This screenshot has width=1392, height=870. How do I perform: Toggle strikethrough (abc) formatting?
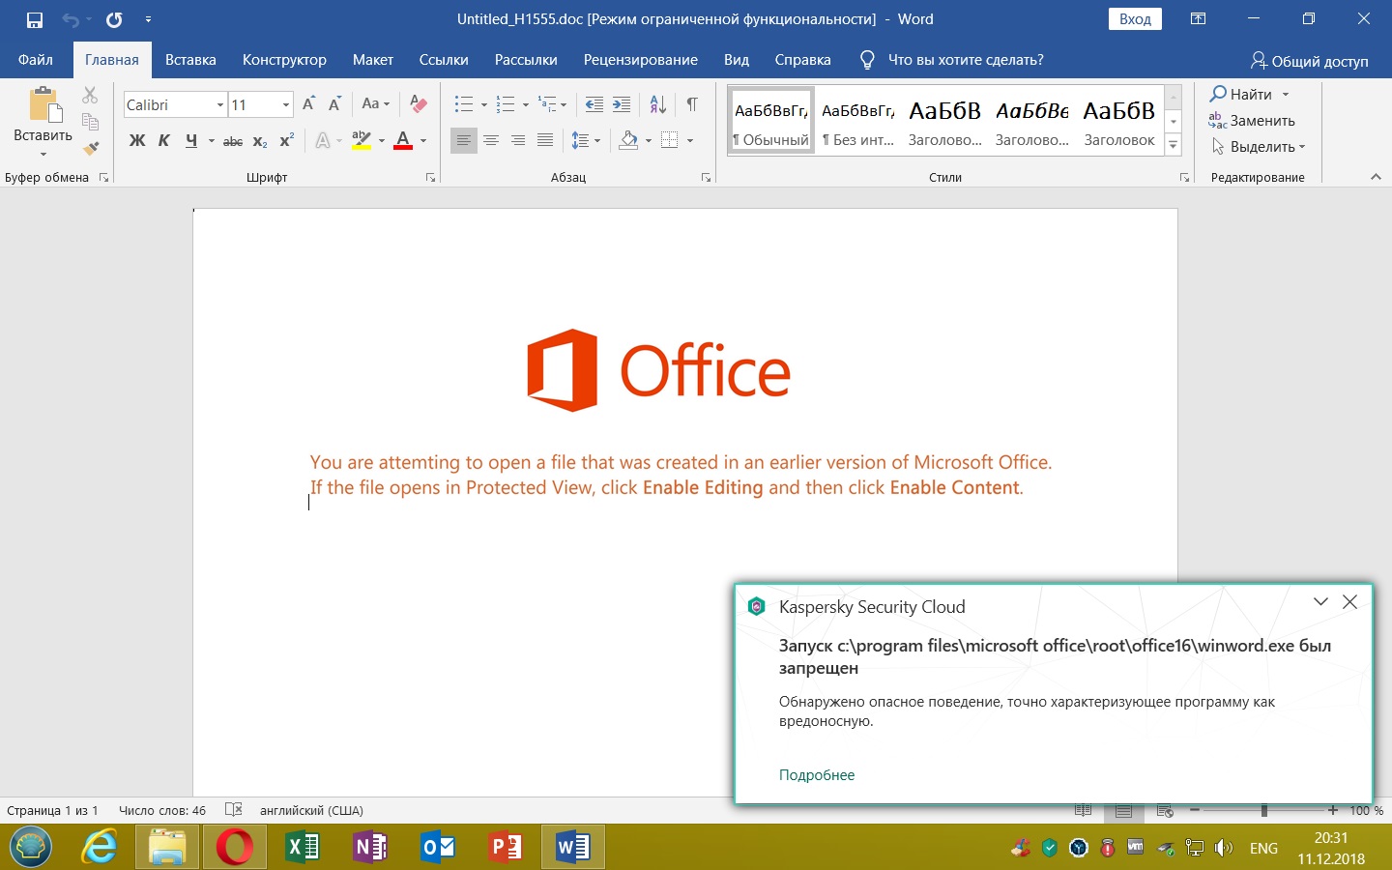point(233,141)
